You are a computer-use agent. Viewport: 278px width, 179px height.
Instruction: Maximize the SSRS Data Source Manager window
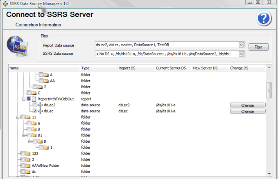pos(258,2)
